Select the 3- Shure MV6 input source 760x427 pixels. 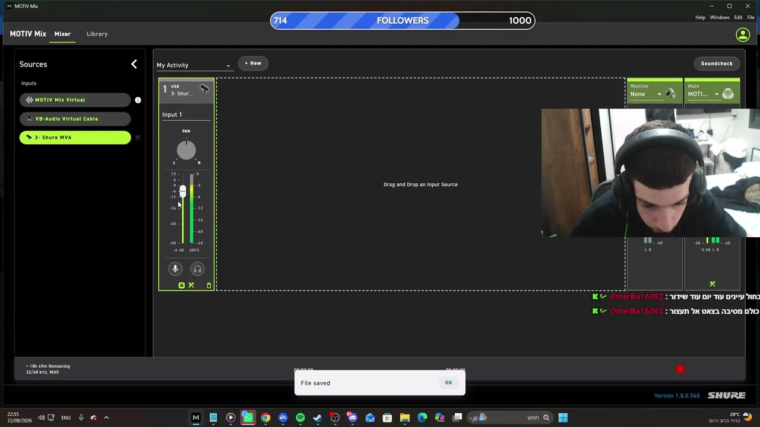point(75,138)
